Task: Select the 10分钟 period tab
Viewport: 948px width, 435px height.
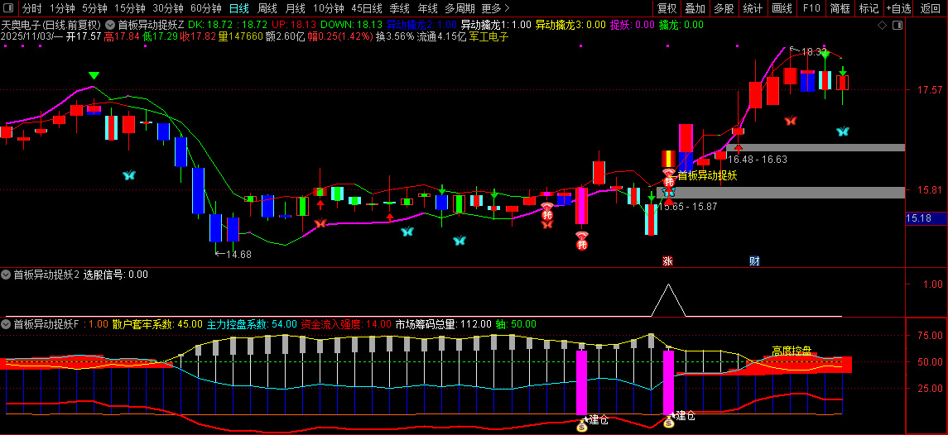Action: [x=329, y=8]
